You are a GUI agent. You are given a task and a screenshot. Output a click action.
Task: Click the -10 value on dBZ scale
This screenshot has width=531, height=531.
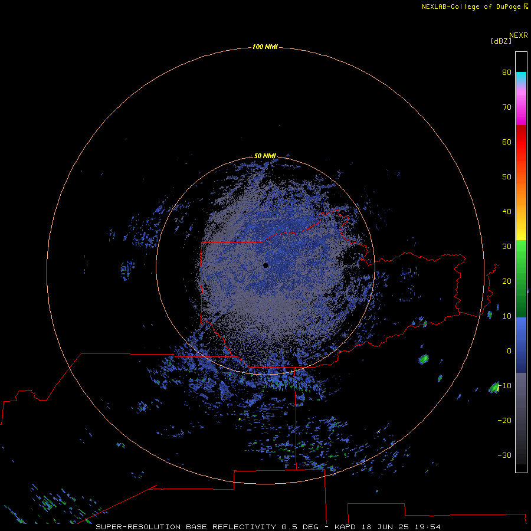pos(504,386)
